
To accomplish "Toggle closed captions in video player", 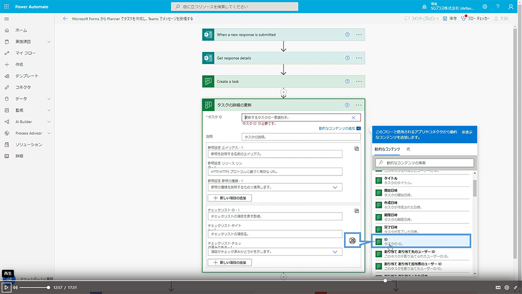I will point(498,287).
